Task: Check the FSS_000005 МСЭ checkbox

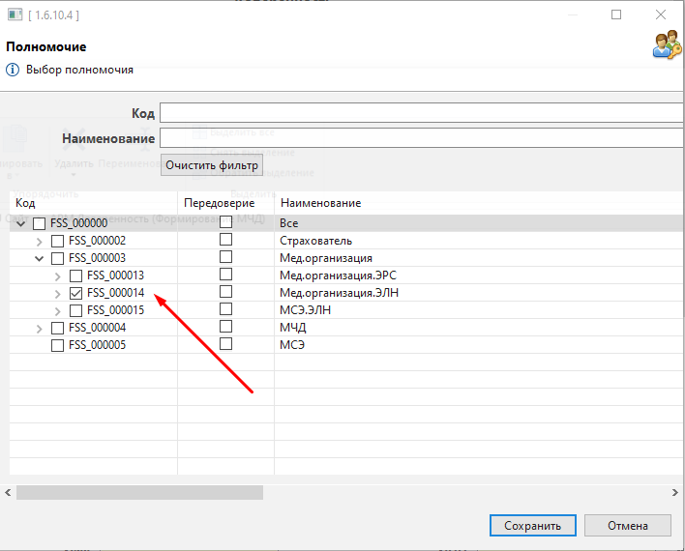Action: tap(57, 345)
